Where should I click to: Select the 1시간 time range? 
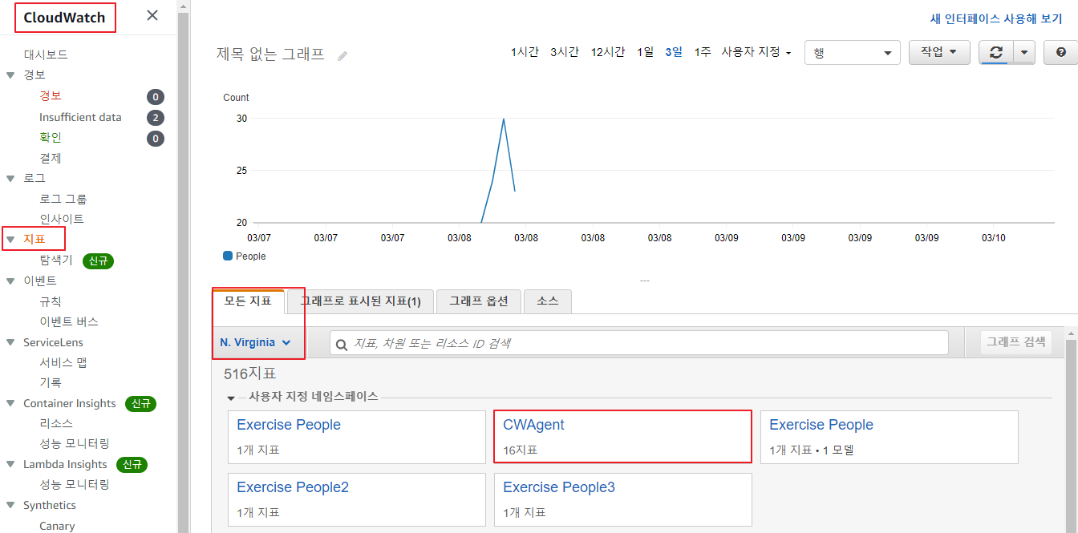(525, 52)
